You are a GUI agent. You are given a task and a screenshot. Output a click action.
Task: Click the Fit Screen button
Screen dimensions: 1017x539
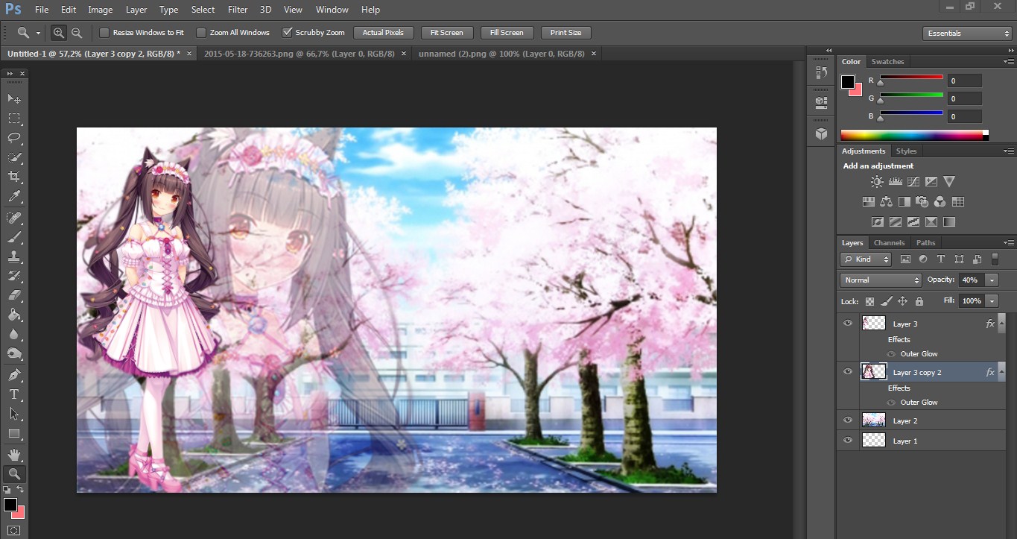446,32
